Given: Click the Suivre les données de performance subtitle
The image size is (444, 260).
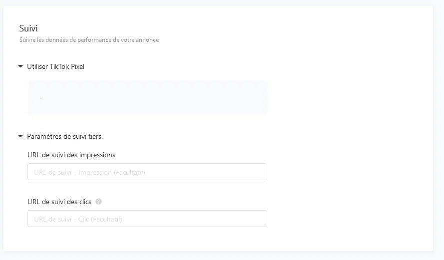Looking at the screenshot, I should click(89, 40).
